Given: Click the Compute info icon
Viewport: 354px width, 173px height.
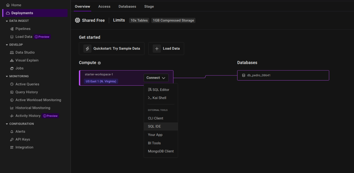Looking at the screenshot, I should tap(99, 63).
